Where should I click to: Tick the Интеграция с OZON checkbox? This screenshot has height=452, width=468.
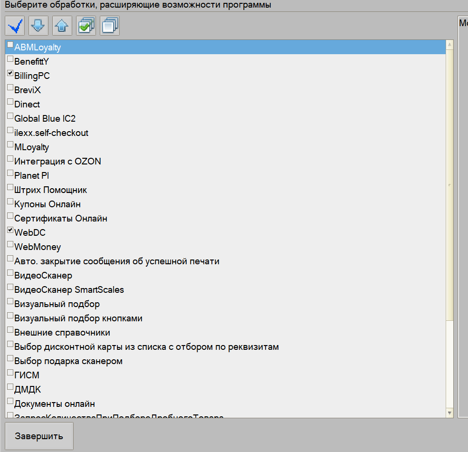click(x=10, y=159)
